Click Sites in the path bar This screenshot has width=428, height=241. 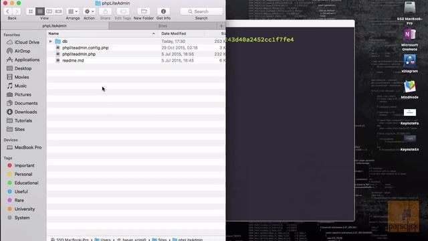(x=159, y=240)
